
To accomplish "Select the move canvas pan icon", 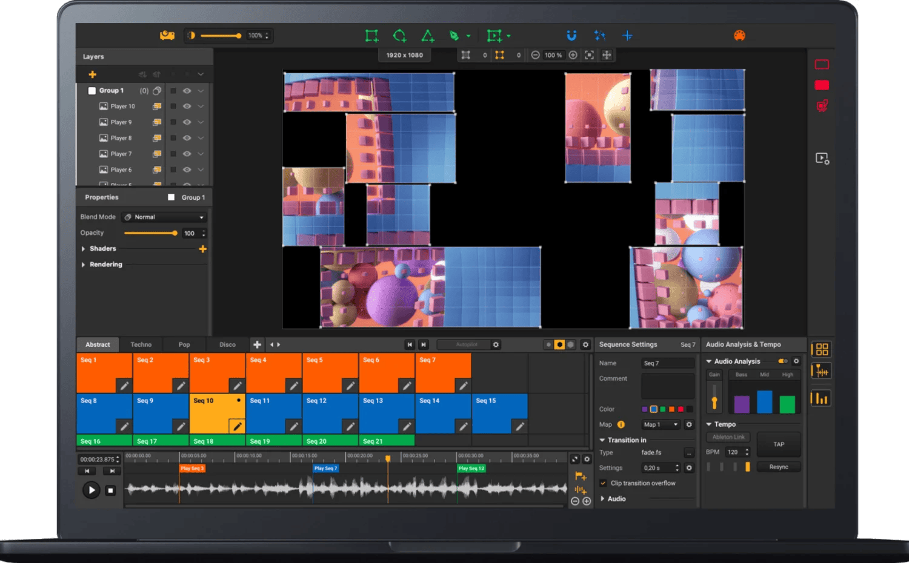I will pyautogui.click(x=607, y=55).
